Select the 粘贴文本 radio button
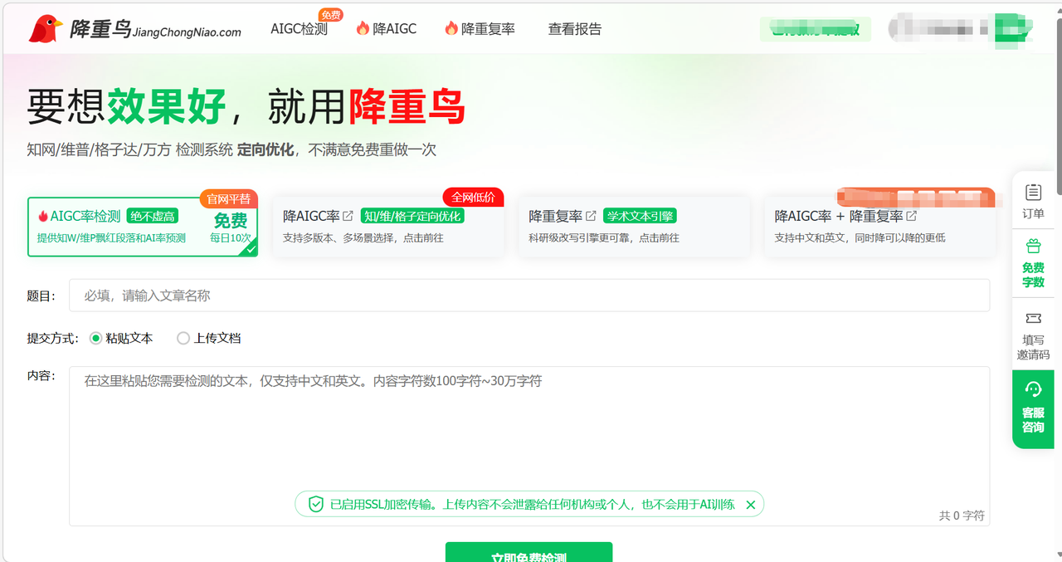Viewport: 1062px width, 562px height. [x=95, y=338]
